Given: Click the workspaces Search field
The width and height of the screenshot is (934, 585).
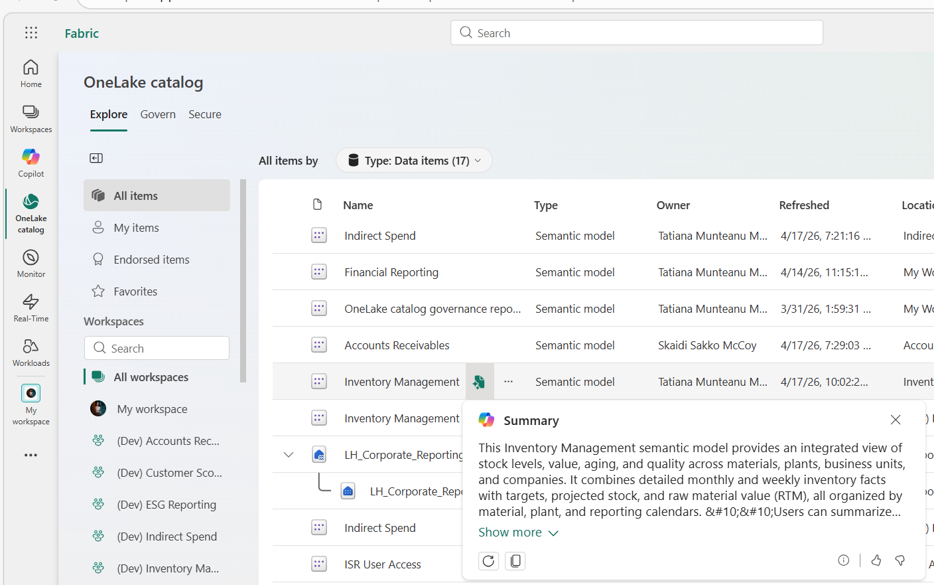Looking at the screenshot, I should pyautogui.click(x=157, y=348).
